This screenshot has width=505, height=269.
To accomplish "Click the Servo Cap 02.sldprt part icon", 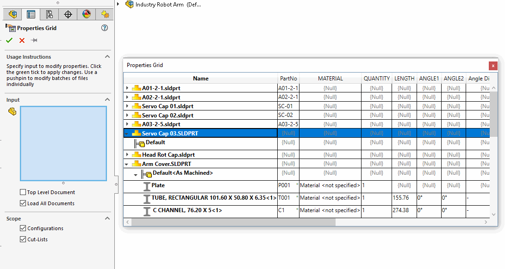I will (137, 115).
